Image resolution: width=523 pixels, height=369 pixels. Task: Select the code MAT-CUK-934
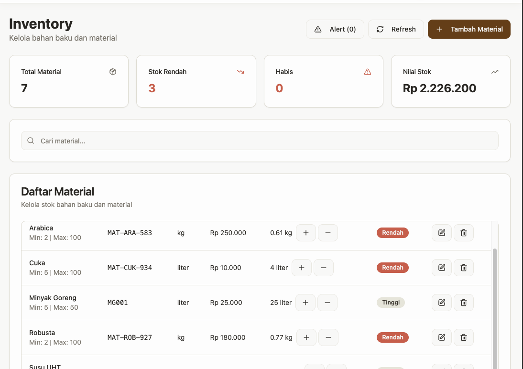pyautogui.click(x=130, y=268)
